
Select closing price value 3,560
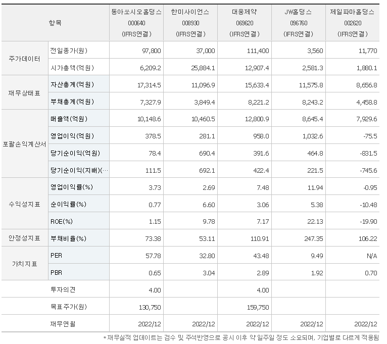point(315,51)
